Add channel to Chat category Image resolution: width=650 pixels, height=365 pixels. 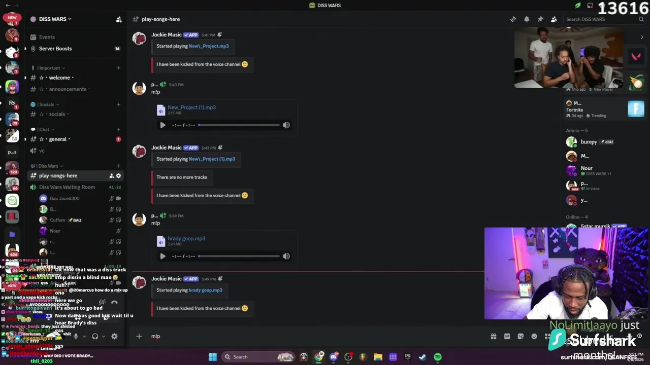(118, 129)
